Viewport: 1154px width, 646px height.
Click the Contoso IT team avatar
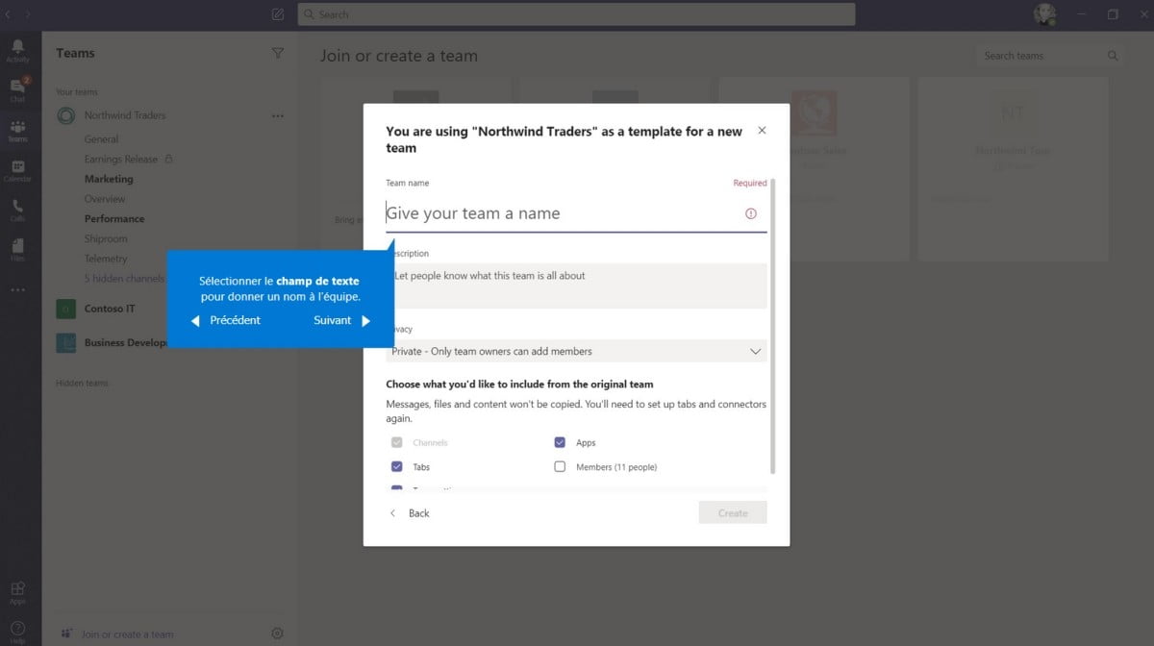pos(66,309)
